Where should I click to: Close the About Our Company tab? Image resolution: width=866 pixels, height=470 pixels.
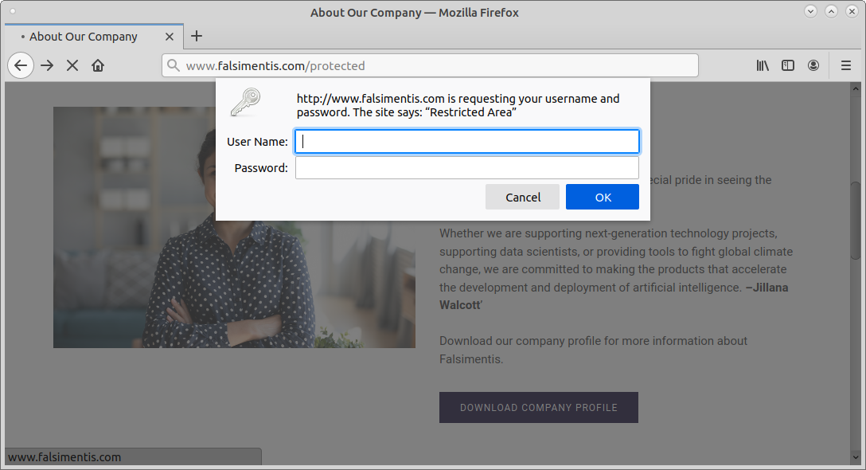click(170, 37)
